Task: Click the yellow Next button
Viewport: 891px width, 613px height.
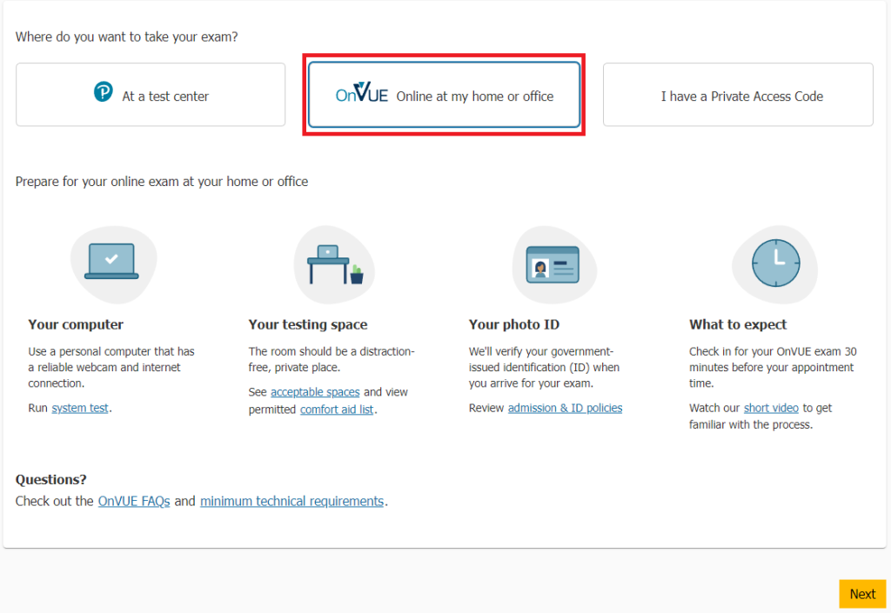Action: (862, 594)
